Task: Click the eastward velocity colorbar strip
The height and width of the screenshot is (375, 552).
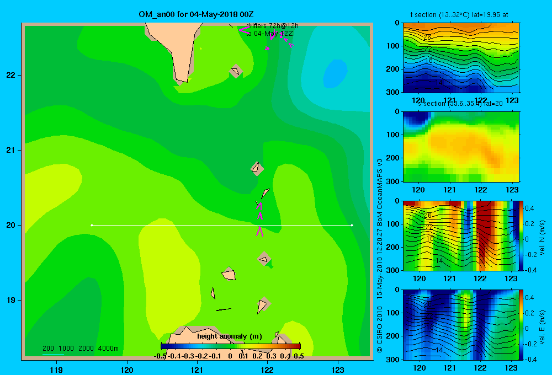Action: tap(521, 325)
